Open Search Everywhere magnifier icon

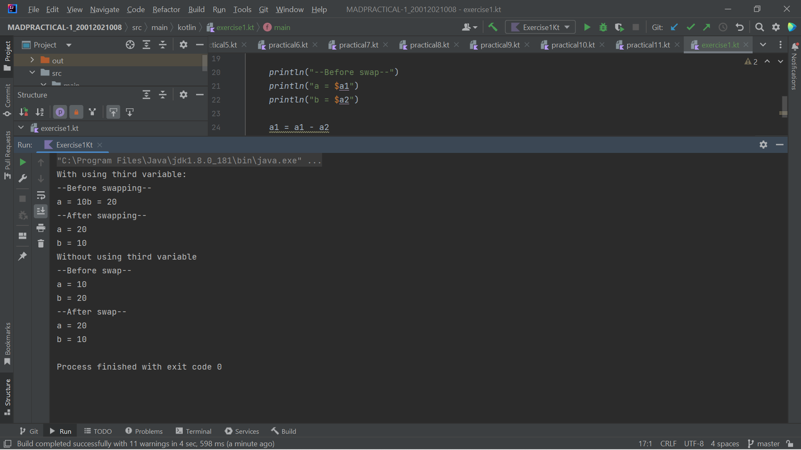click(760, 27)
